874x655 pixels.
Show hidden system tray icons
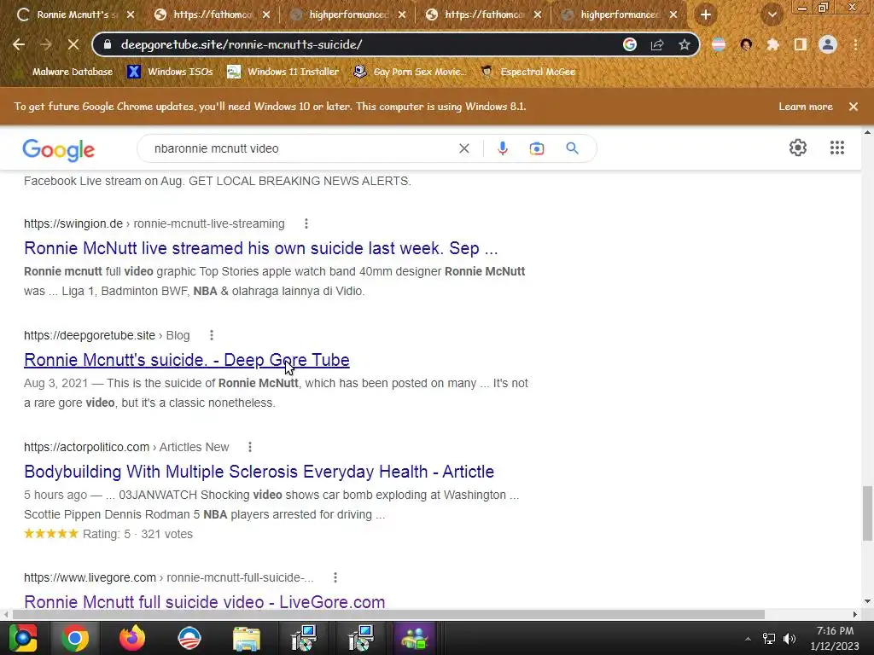pyautogui.click(x=748, y=638)
